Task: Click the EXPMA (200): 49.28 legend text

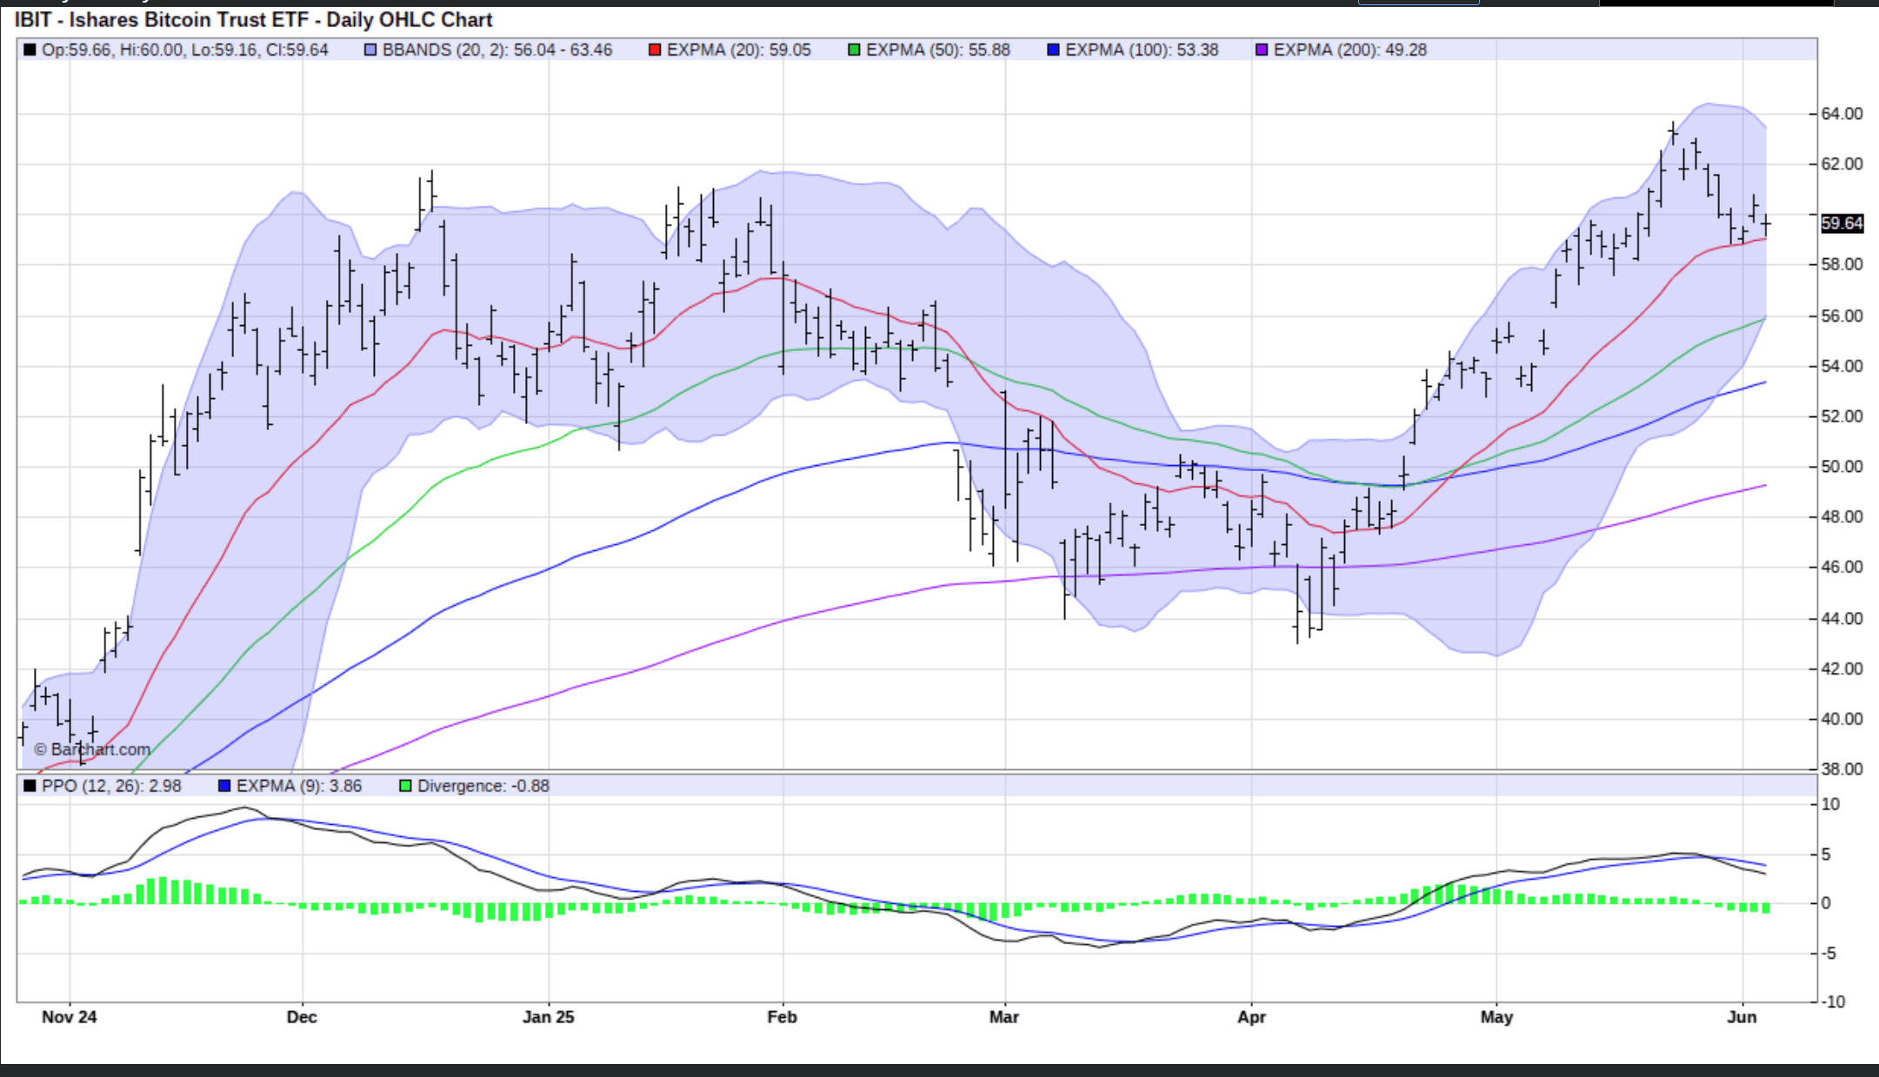Action: pos(1349,50)
